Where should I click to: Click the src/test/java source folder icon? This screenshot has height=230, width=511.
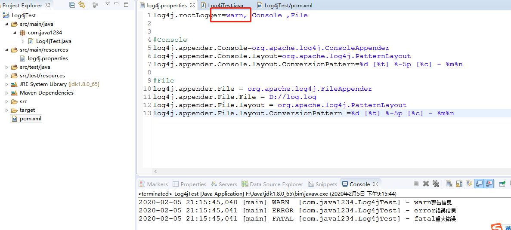coord(14,67)
